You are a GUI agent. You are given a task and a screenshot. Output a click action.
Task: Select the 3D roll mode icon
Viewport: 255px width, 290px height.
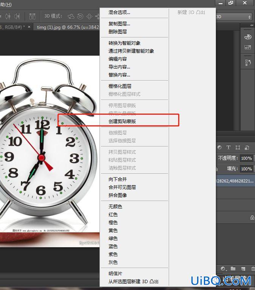(x=80, y=16)
